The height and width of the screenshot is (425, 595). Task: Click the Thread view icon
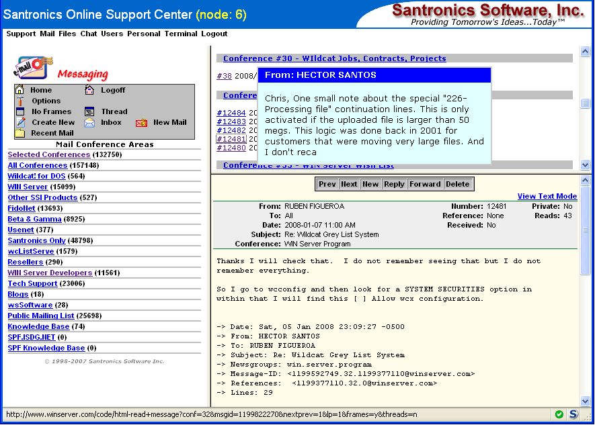coord(89,111)
